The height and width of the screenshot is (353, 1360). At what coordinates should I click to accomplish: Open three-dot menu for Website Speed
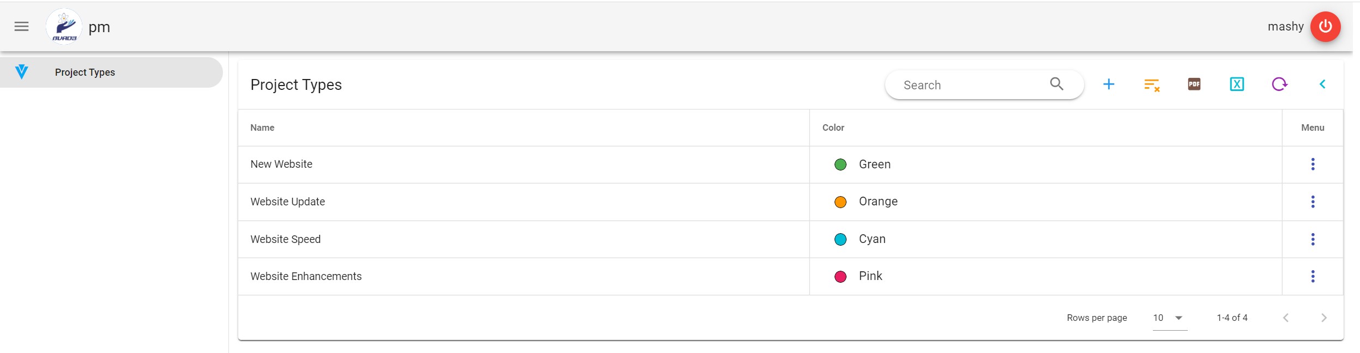[1313, 239]
